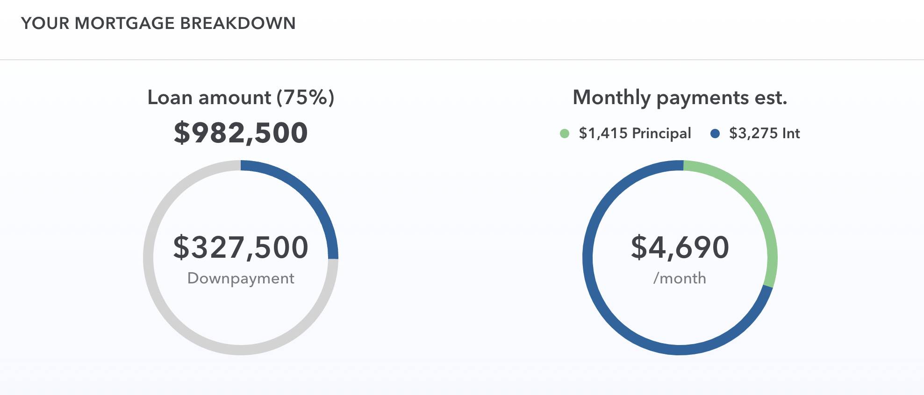Click the blue Interest legend dot
Viewport: 924px width, 395px height.
click(715, 134)
